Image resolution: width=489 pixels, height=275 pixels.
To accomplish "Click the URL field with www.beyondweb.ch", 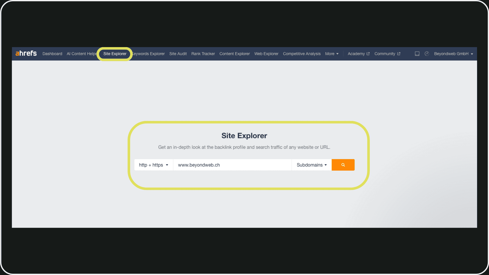I will click(x=232, y=165).
